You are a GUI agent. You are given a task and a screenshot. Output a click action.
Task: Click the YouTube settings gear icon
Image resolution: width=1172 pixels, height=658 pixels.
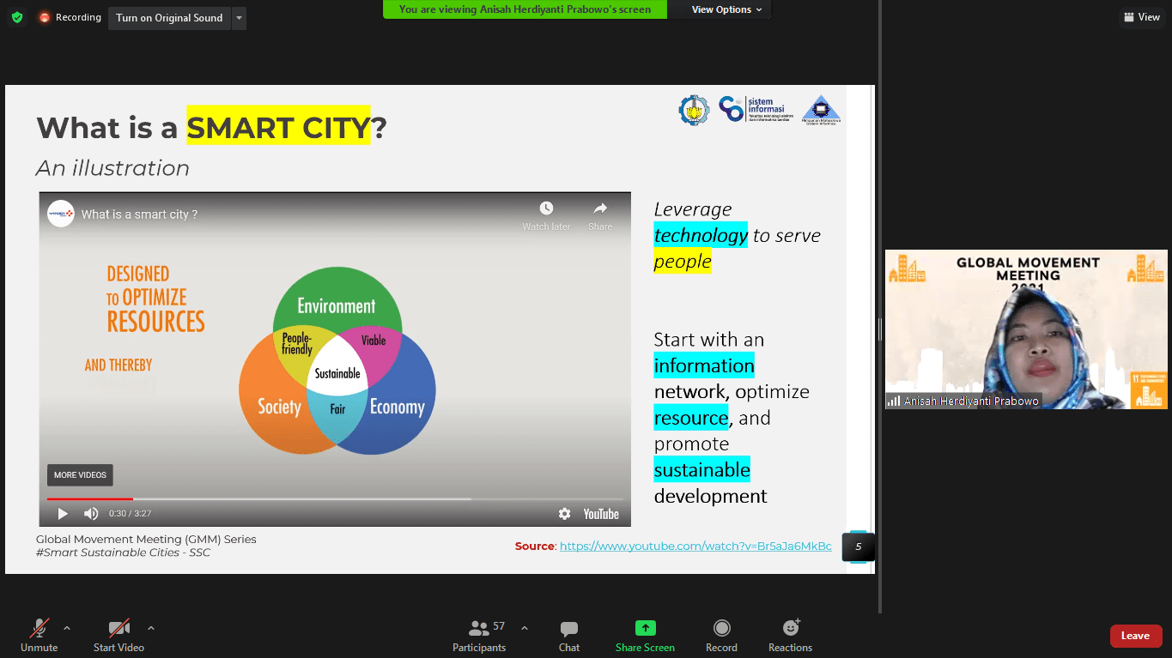[564, 514]
